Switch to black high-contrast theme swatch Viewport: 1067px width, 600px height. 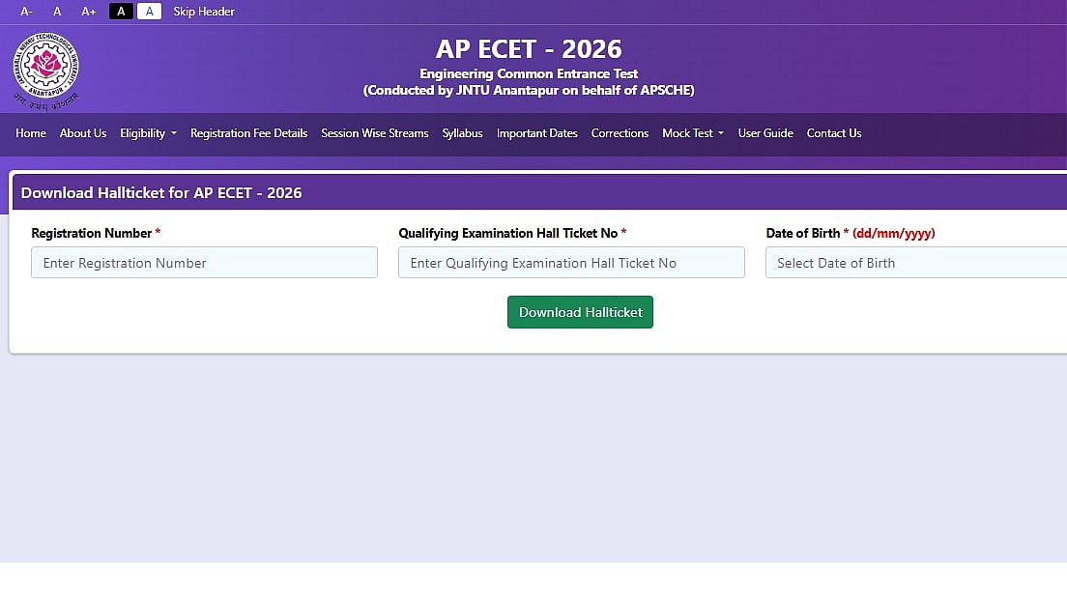[121, 12]
